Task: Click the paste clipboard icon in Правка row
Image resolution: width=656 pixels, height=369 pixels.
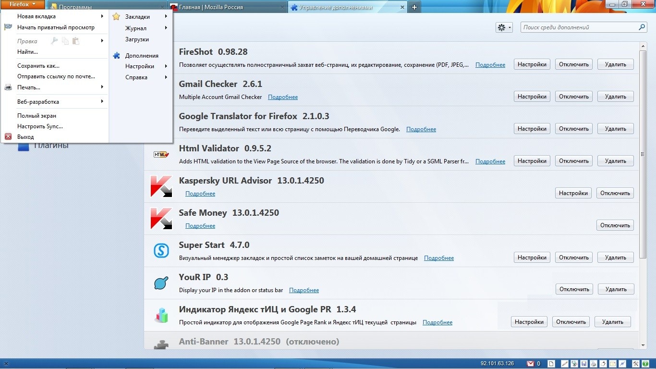Action: 75,41
